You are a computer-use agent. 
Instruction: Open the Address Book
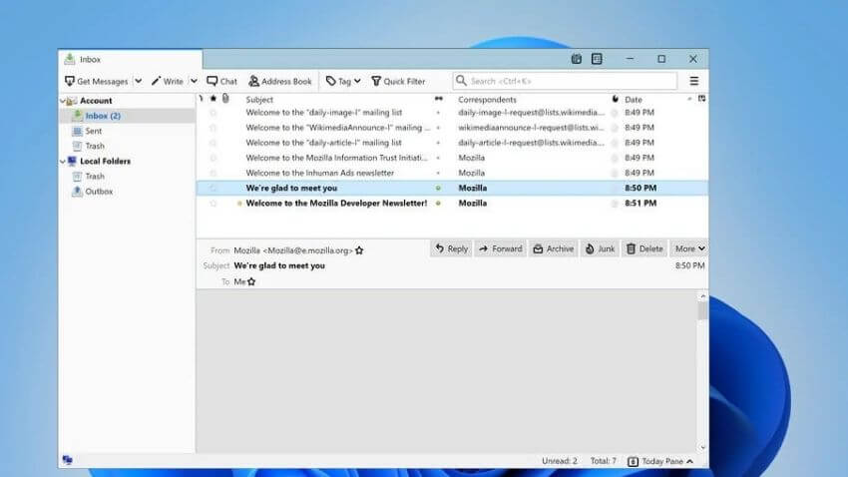point(280,81)
